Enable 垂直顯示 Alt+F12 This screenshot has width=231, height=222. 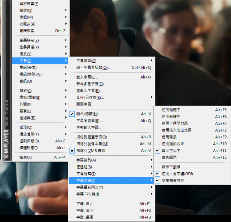tap(192, 157)
